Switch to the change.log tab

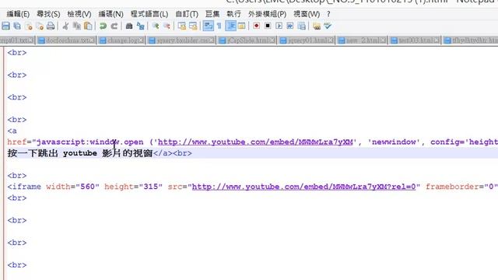point(121,40)
